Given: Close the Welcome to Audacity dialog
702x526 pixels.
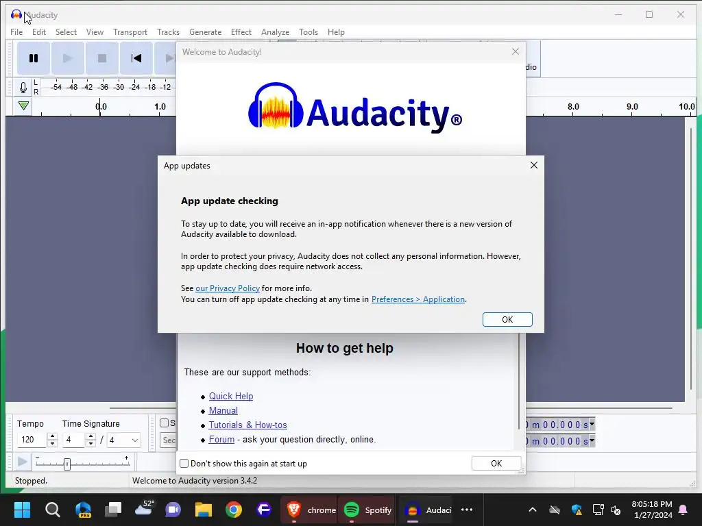Looking at the screenshot, I should (x=516, y=51).
